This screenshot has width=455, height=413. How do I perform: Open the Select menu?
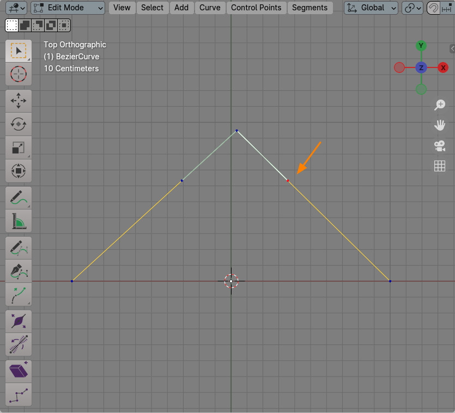pos(153,8)
